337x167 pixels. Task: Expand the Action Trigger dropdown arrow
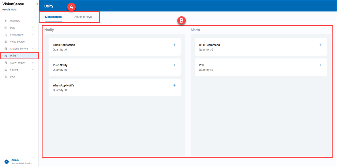pyautogui.click(x=33, y=63)
